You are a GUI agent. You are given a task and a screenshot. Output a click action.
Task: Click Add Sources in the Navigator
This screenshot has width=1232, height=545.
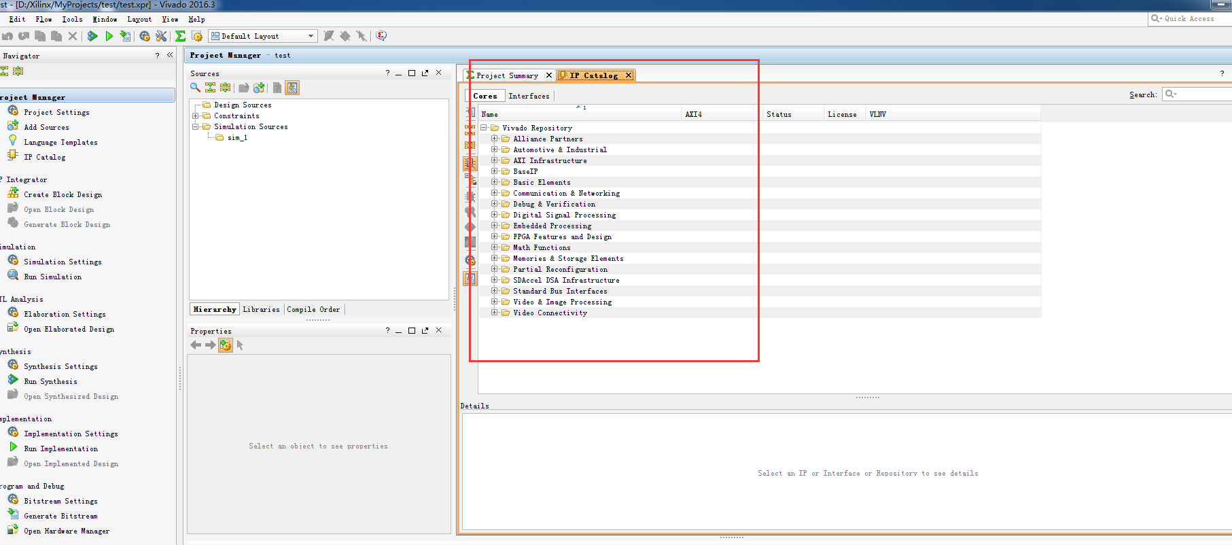tap(46, 127)
